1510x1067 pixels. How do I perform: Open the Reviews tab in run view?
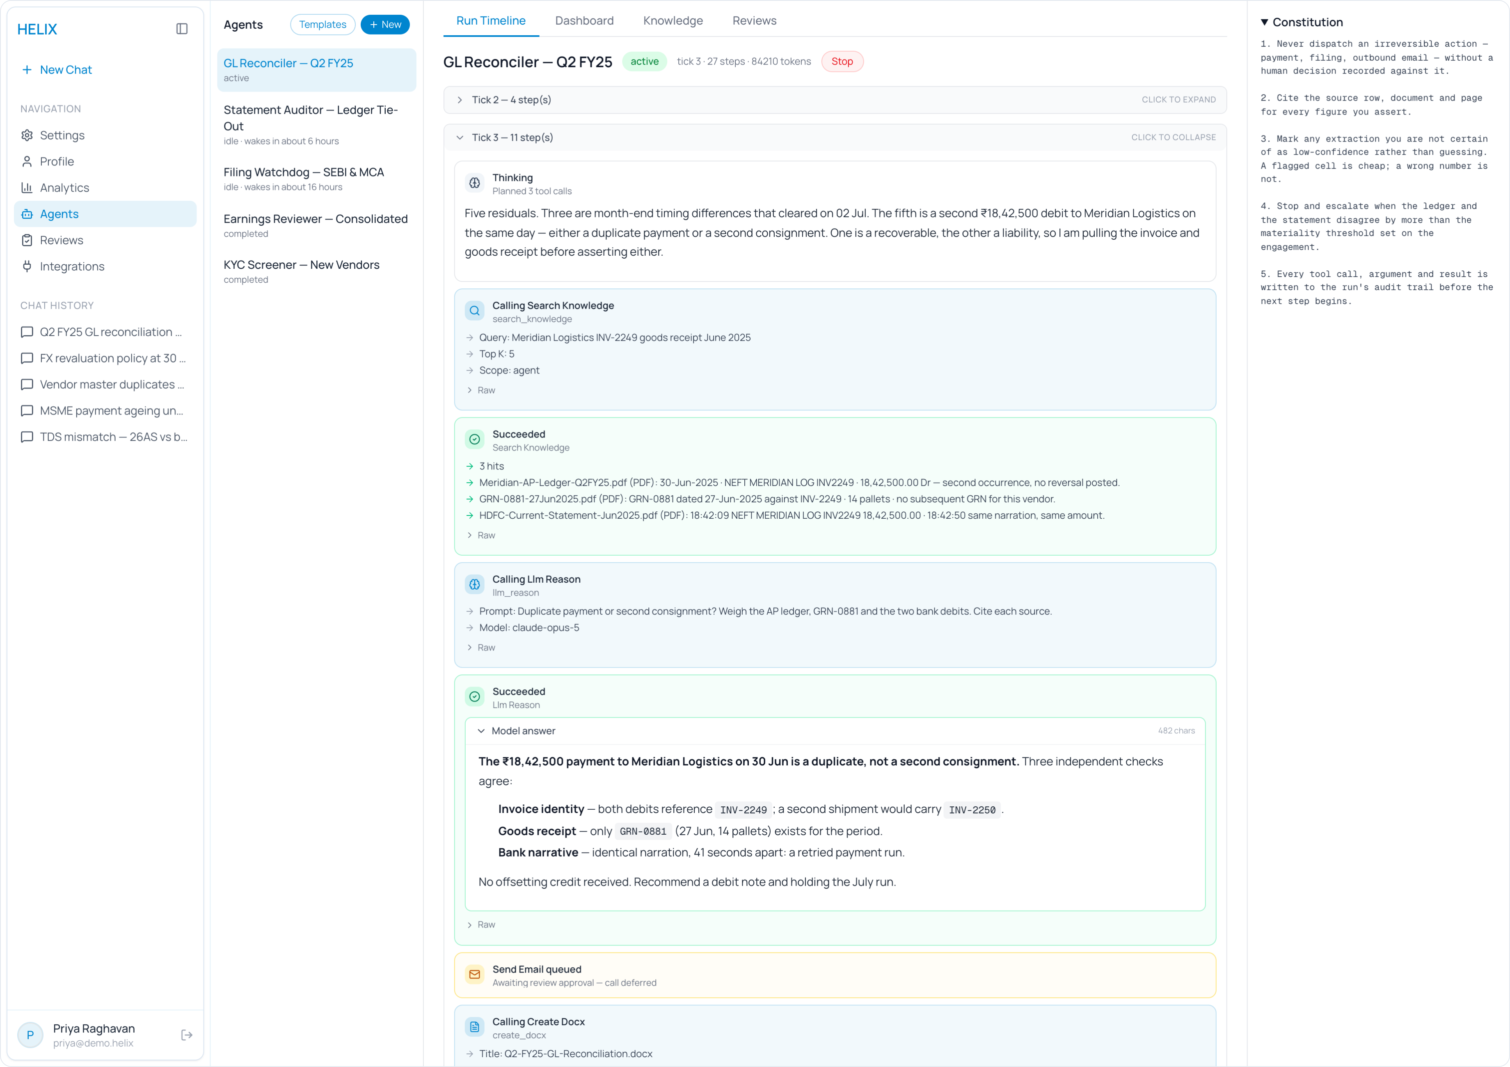pos(754,21)
